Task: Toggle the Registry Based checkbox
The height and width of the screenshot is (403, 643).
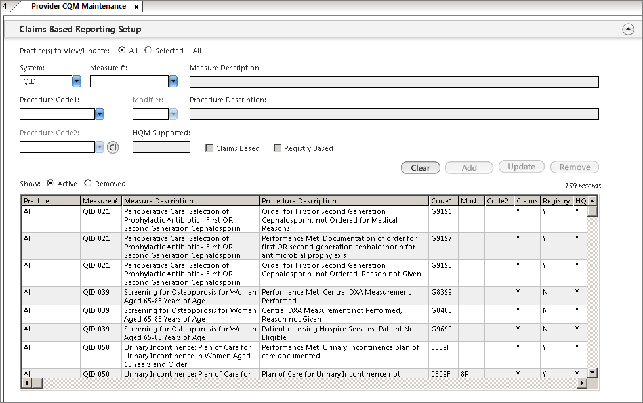Action: 278,148
